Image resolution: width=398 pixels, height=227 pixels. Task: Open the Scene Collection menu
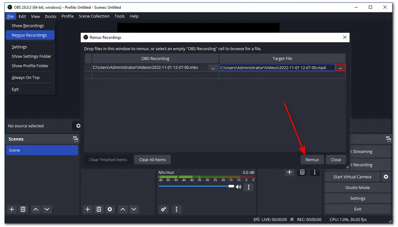(x=94, y=16)
